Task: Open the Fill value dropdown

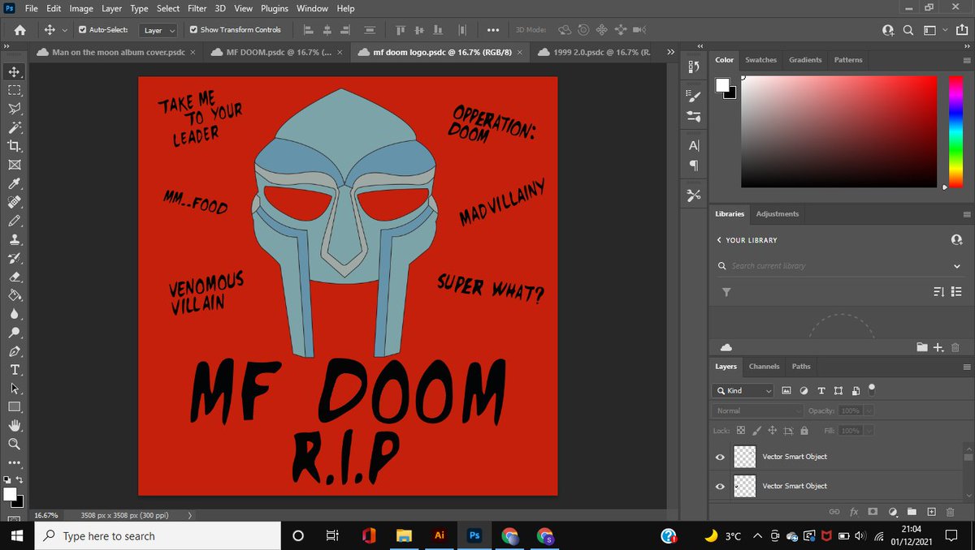Action: coord(869,431)
